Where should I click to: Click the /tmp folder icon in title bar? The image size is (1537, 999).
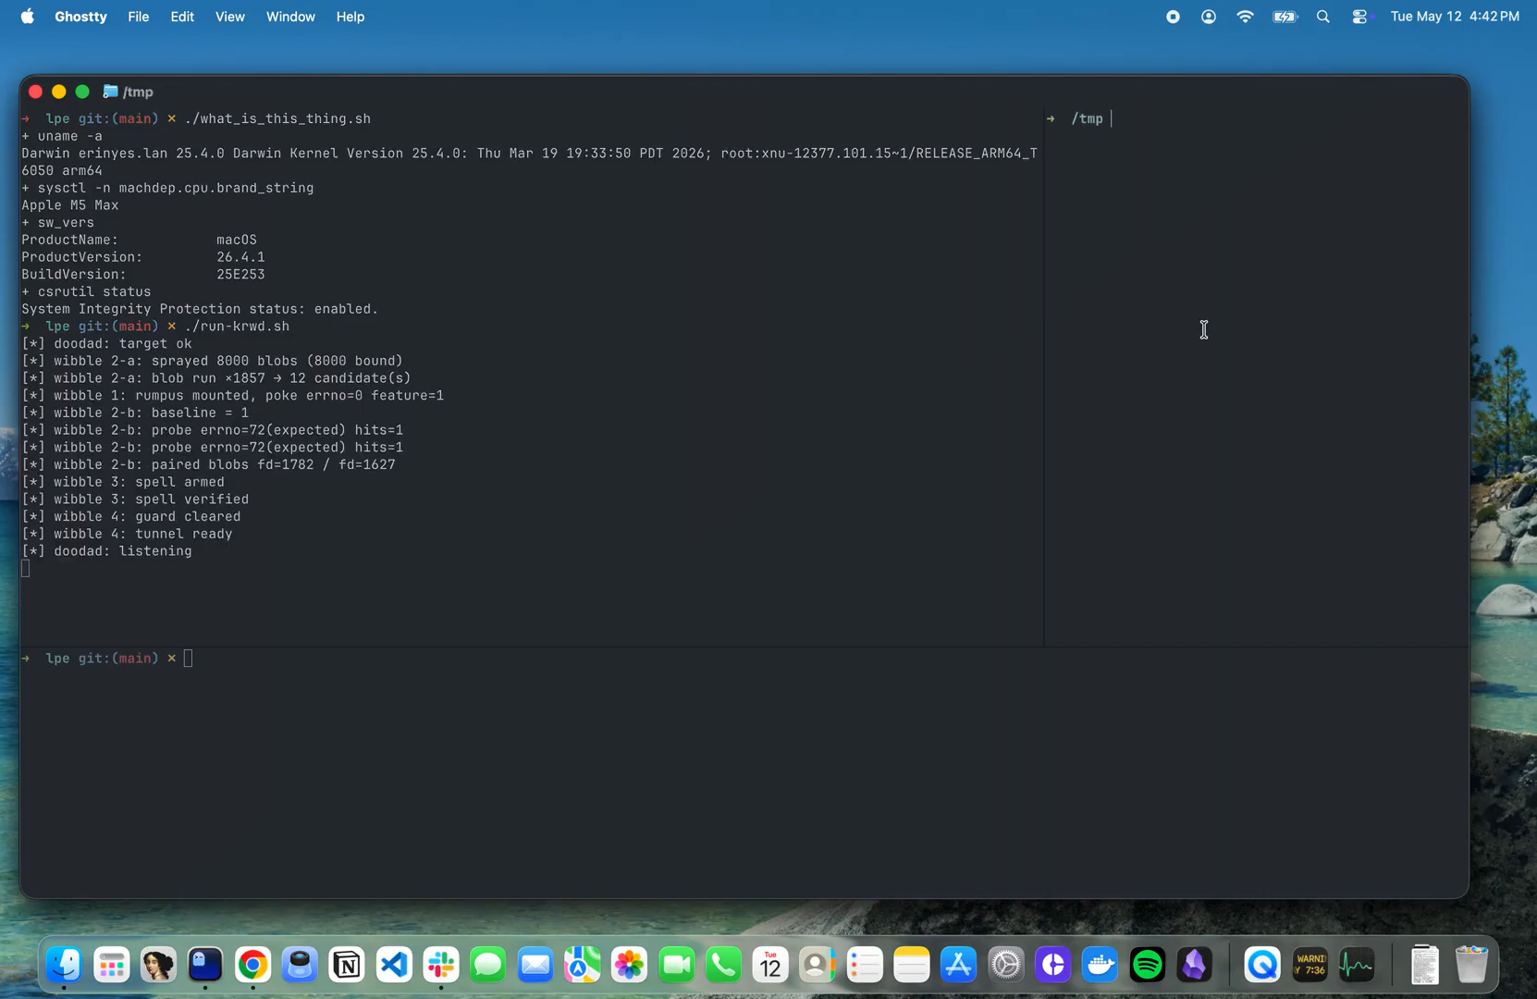[x=110, y=92]
